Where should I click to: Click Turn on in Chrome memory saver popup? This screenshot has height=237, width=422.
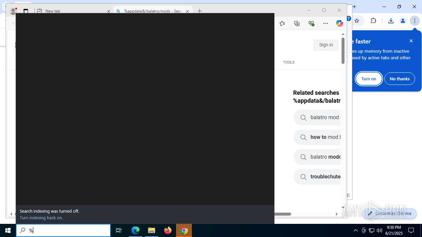(x=369, y=79)
